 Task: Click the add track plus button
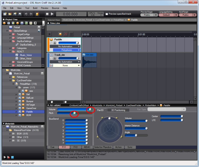(x=50, y=34)
